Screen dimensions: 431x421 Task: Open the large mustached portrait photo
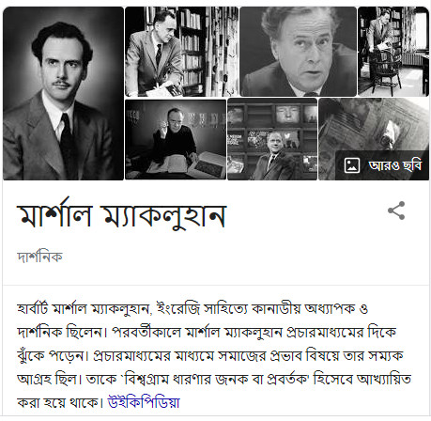click(64, 93)
